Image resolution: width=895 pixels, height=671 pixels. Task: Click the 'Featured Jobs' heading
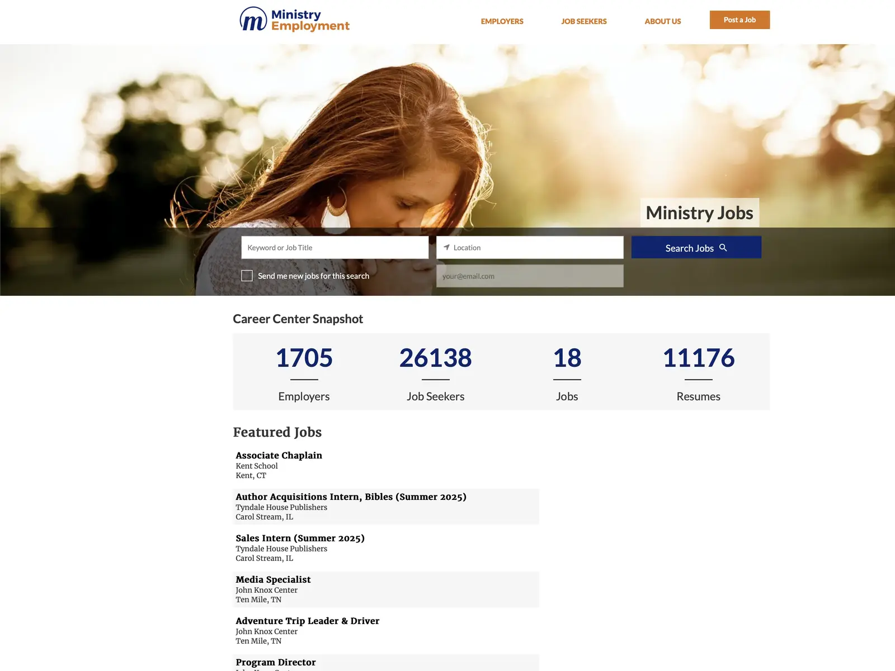(x=277, y=432)
